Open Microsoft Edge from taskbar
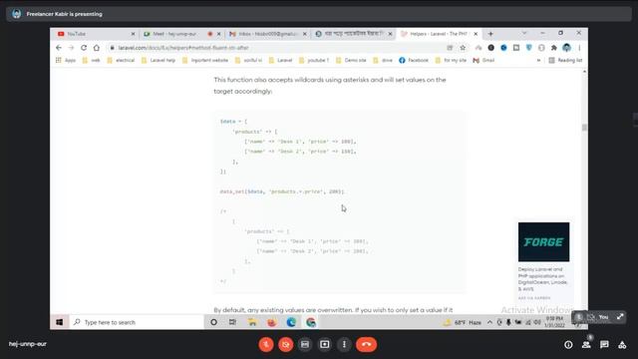Viewport: 638px width, 359px height. pyautogui.click(x=291, y=322)
